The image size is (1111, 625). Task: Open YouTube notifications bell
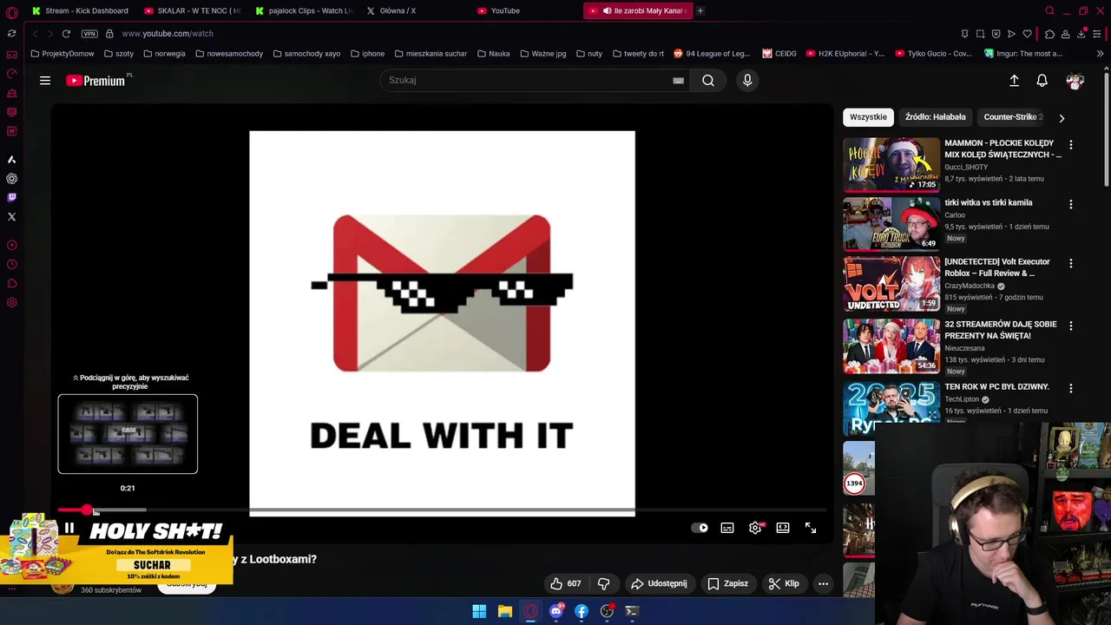tap(1042, 80)
